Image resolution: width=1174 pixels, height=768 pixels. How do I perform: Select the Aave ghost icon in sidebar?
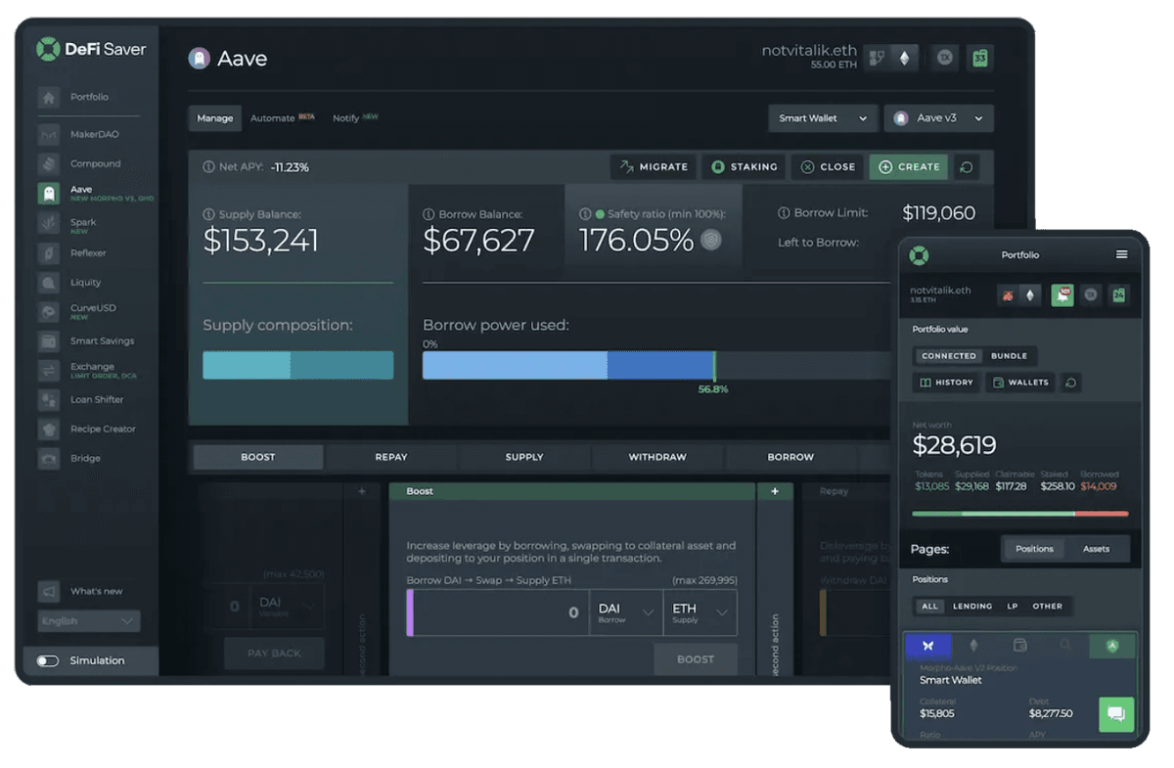tap(49, 194)
